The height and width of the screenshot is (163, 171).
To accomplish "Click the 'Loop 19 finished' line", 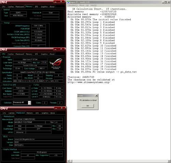I will click(x=93, y=69).
